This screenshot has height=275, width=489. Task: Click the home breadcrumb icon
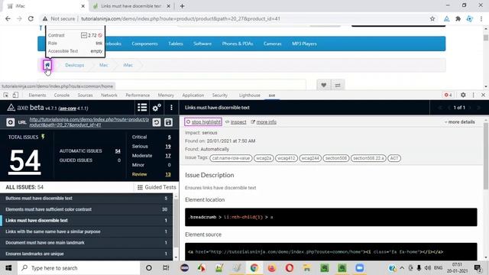click(x=47, y=65)
